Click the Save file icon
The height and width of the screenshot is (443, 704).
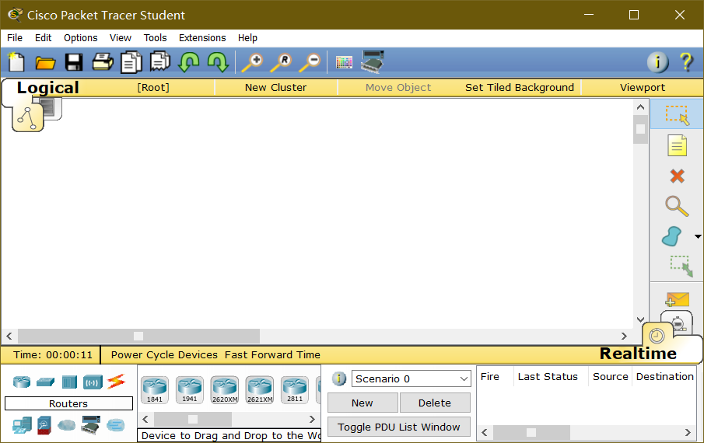click(74, 62)
